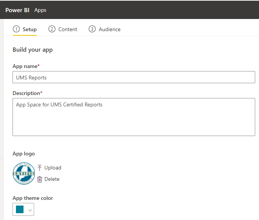Click the Power BI brand link
Screen dimensions: 259x220
tap(17, 10)
